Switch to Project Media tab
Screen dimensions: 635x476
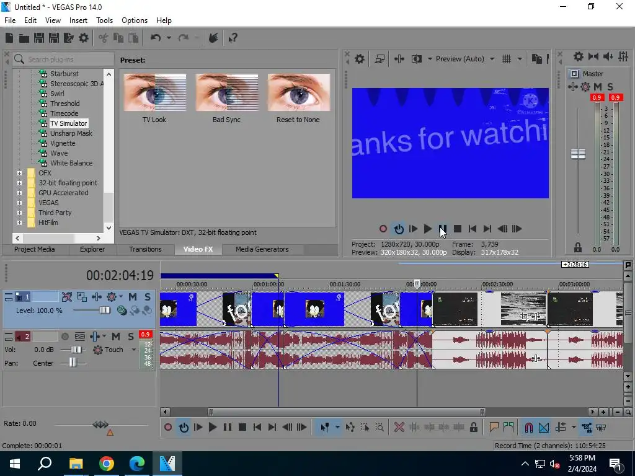35,249
